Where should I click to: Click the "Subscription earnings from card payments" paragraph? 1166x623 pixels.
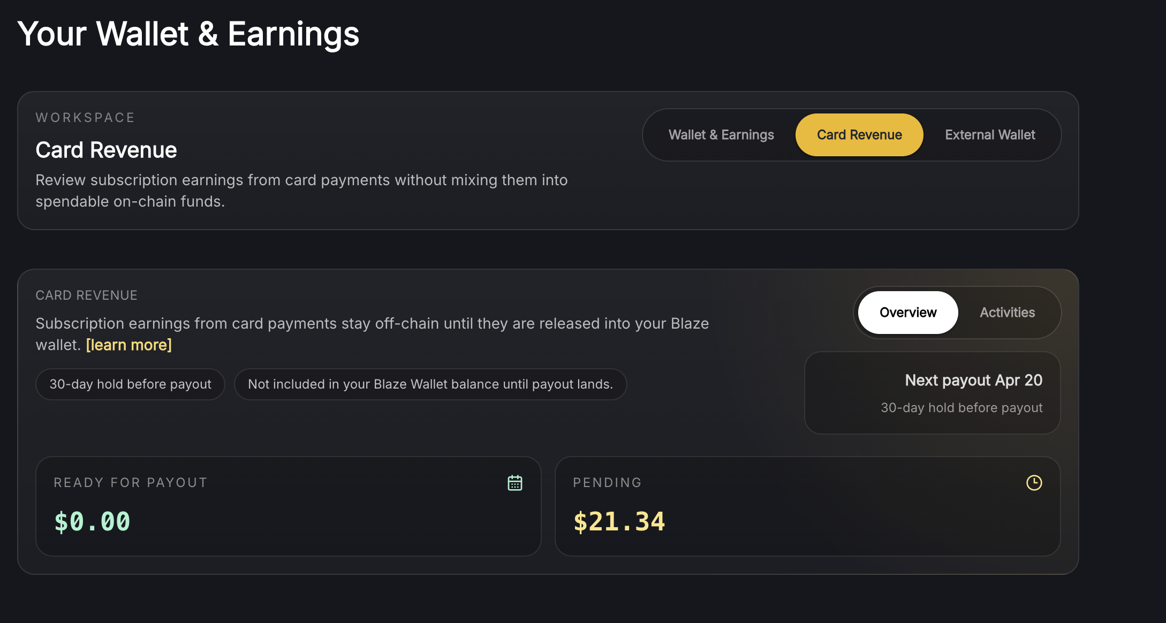372,324
